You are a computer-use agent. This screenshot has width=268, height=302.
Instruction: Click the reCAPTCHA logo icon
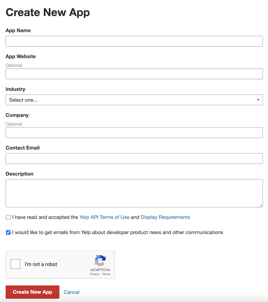100,260
